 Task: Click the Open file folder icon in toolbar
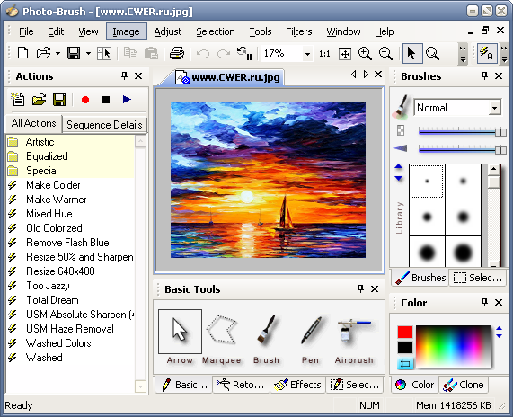pyautogui.click(x=43, y=53)
